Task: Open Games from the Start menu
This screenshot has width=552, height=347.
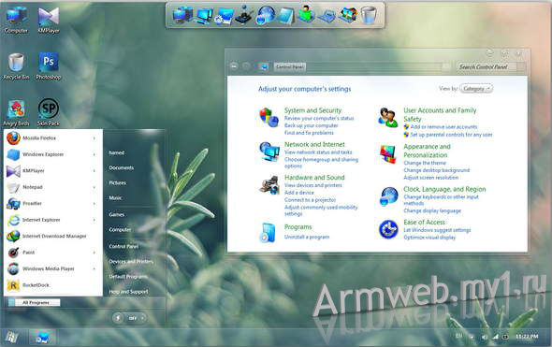Action: coord(117,214)
